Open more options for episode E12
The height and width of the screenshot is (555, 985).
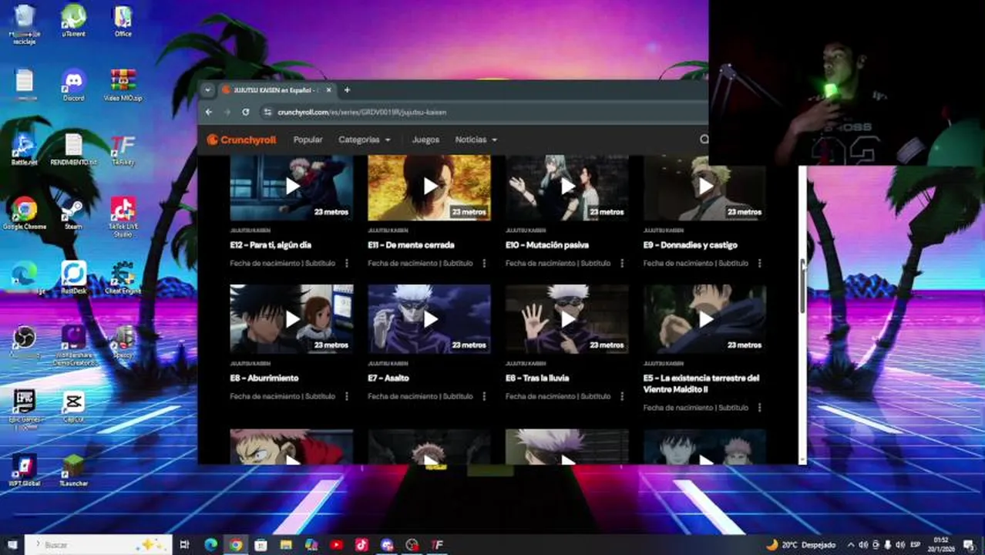pyautogui.click(x=346, y=264)
